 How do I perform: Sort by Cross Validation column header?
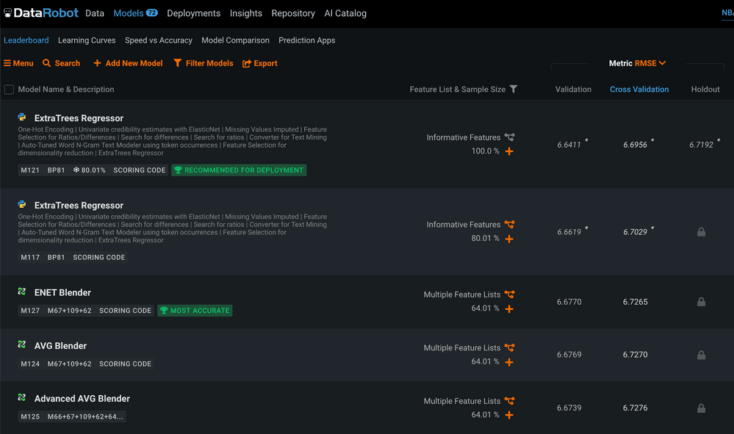639,90
